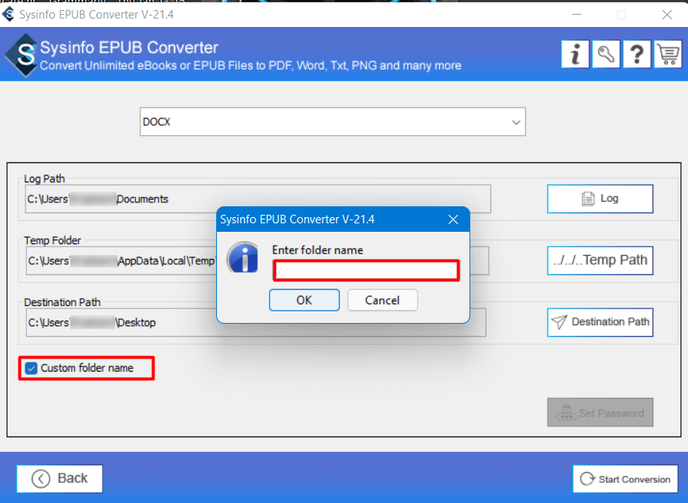Image resolution: width=688 pixels, height=503 pixels.
Task: Click the Set Password button
Action: [600, 413]
